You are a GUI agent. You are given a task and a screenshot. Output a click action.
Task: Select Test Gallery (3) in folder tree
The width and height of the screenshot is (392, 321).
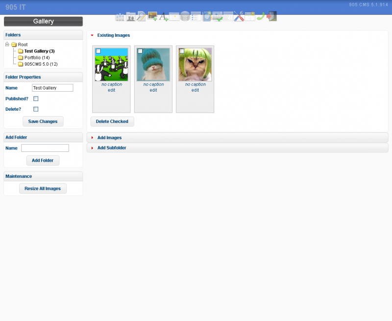[x=40, y=51]
